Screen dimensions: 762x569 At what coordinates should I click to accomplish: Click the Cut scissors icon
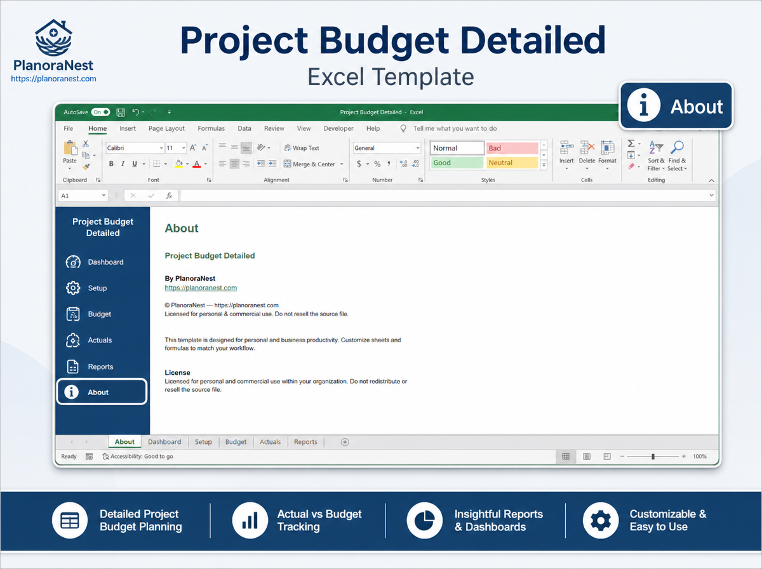coord(86,144)
